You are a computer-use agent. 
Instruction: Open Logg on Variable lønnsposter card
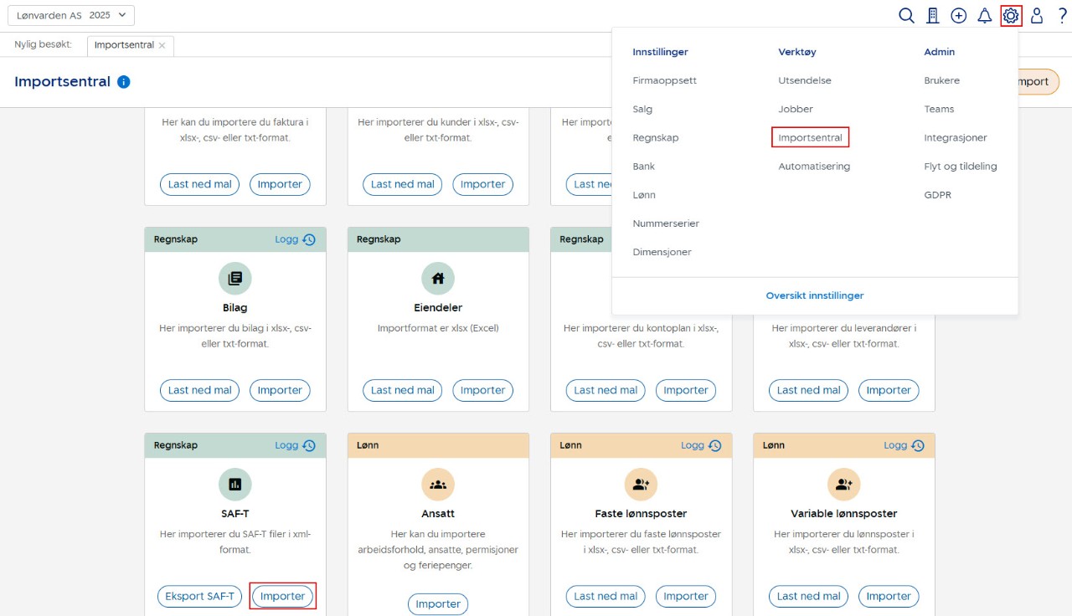click(x=904, y=445)
